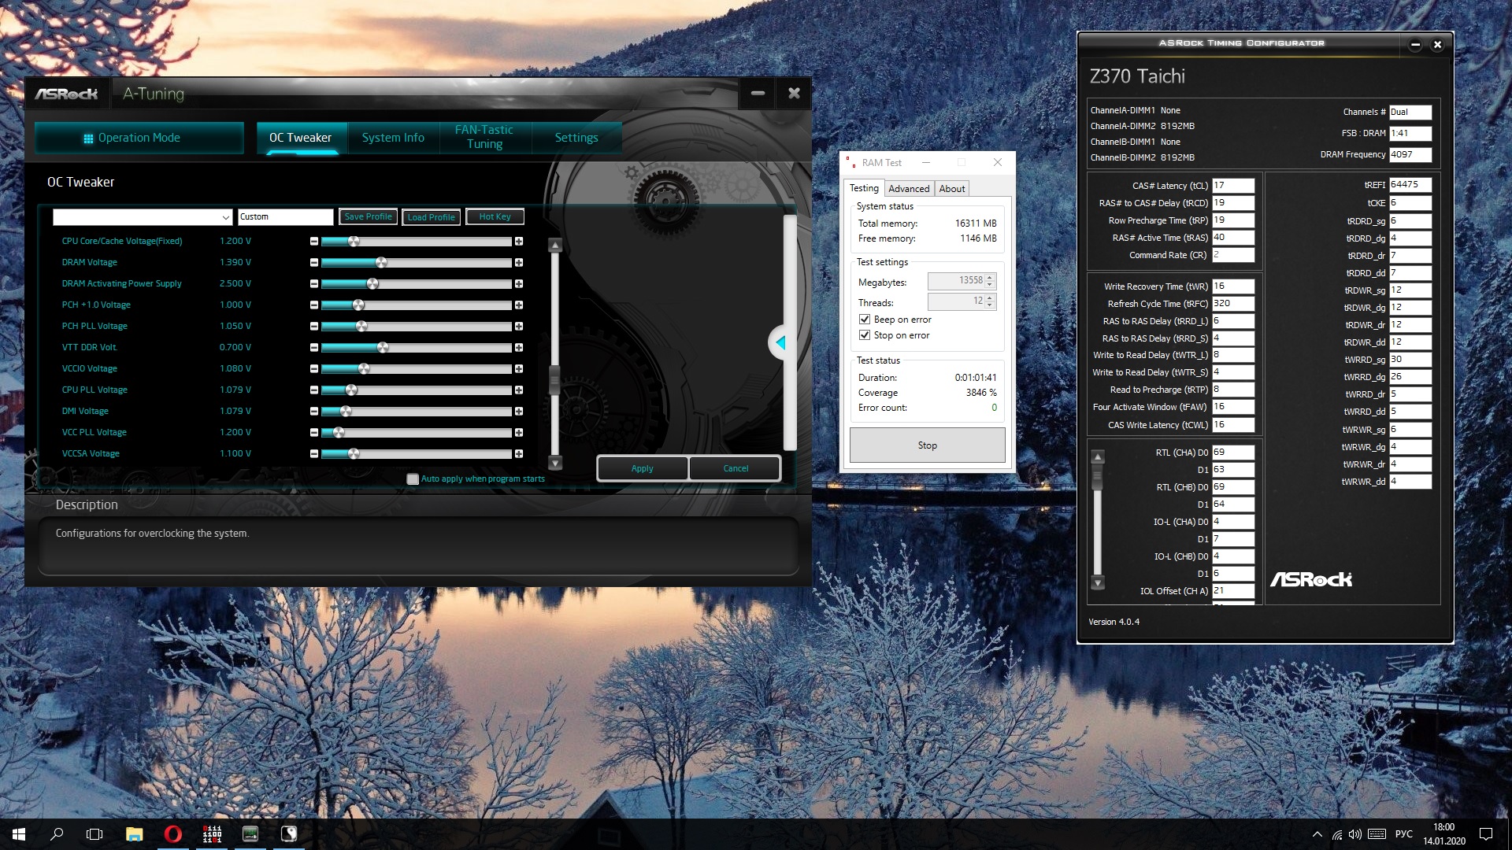The width and height of the screenshot is (1512, 850).
Task: Open Advanced tab in RAM Test
Action: tap(908, 189)
